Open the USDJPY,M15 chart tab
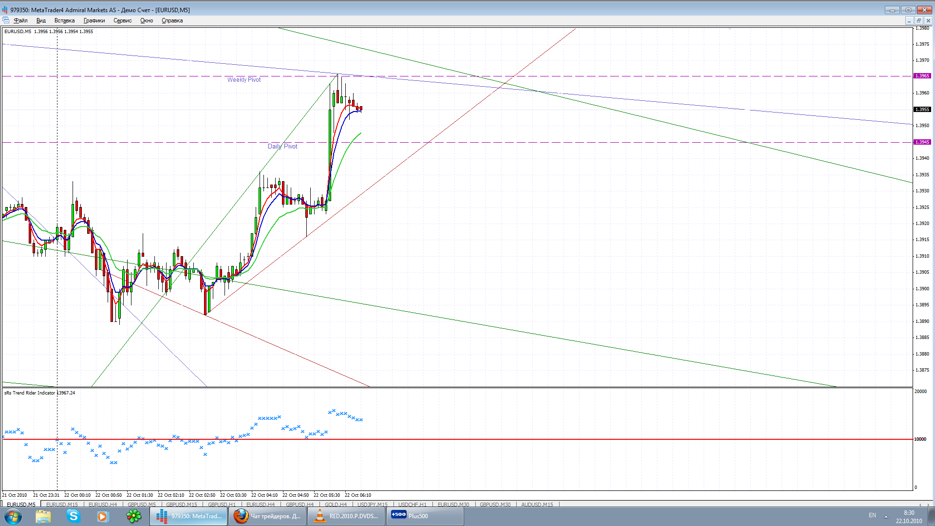Screen dimensions: 935x526 click(x=372, y=505)
